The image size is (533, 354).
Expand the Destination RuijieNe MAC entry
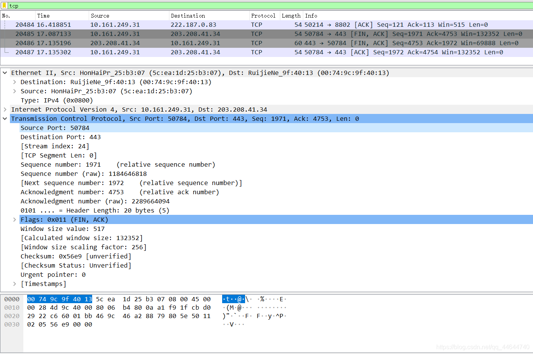click(15, 82)
